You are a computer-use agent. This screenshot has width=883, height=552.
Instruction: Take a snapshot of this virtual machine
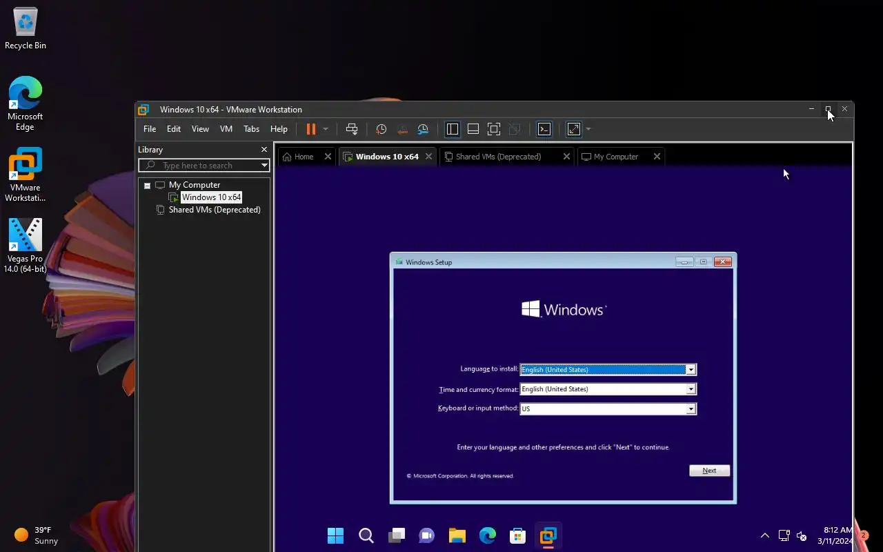point(381,129)
